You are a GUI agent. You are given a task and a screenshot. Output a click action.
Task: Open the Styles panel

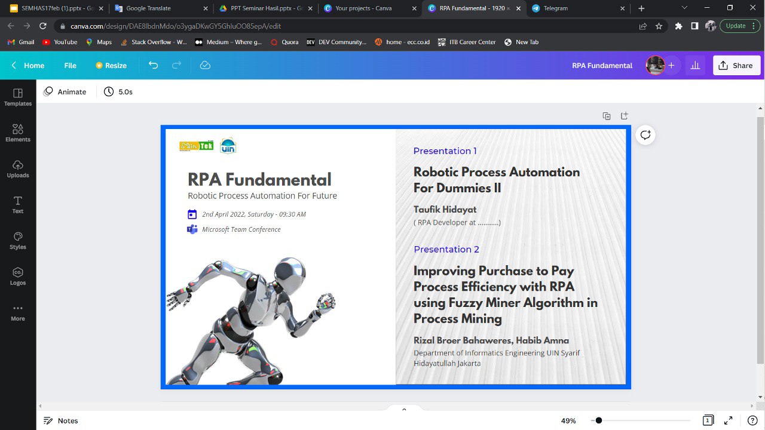pos(18,240)
